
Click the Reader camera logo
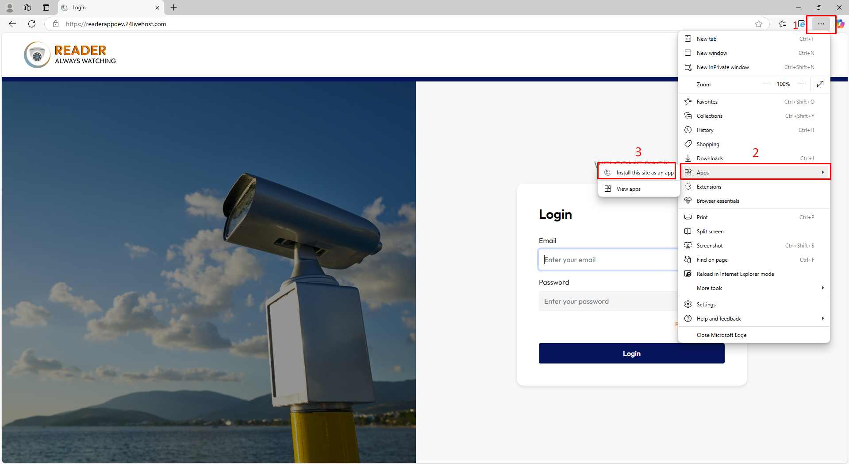point(37,55)
